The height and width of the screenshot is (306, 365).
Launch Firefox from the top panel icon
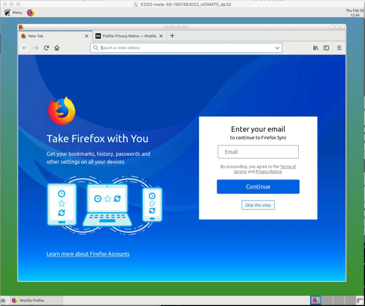[30, 12]
